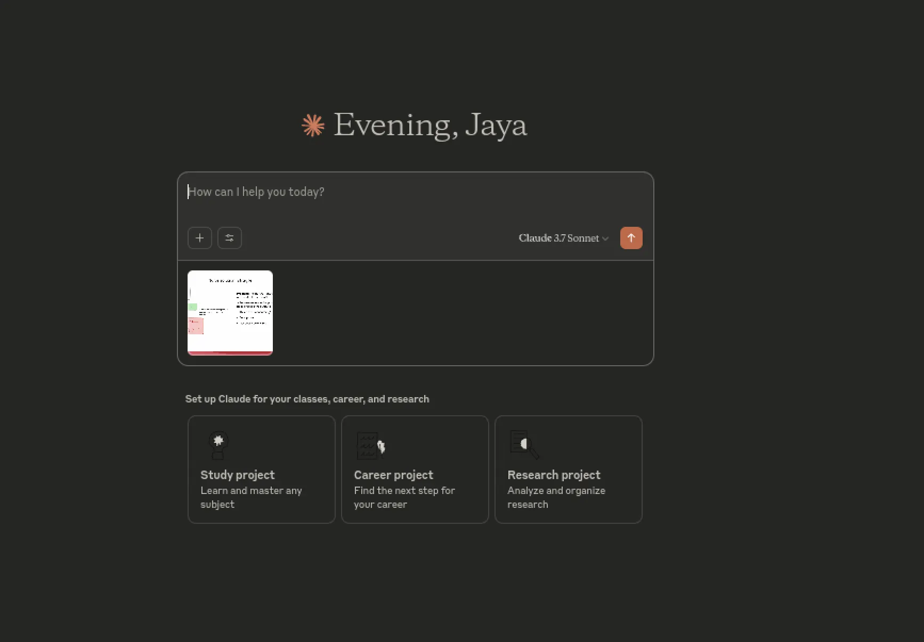Open the Career project card
Image resolution: width=924 pixels, height=642 pixels.
pos(415,470)
